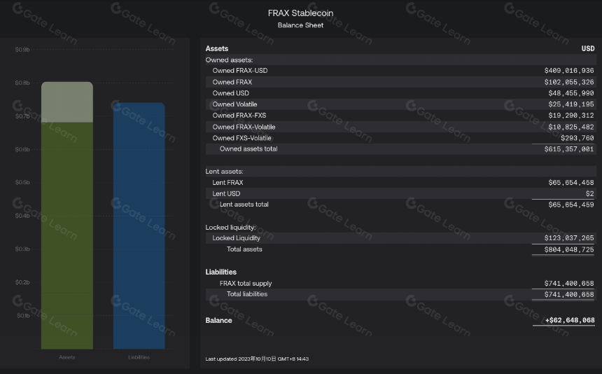Screen dimensions: 602x374
Task: Click the Lent assets total label
Action: (x=244, y=205)
